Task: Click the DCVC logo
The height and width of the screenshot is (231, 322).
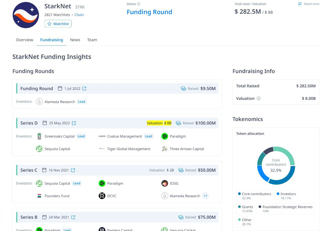Action: click(x=102, y=196)
